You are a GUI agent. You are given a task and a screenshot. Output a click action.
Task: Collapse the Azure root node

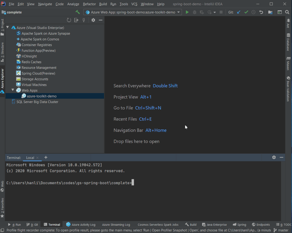click(x=8, y=27)
